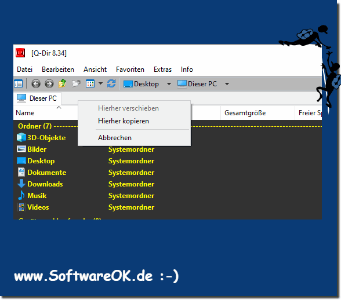The width and height of the screenshot is (341, 300).
Task: Open the Bearbeiten menu
Action: click(x=58, y=69)
